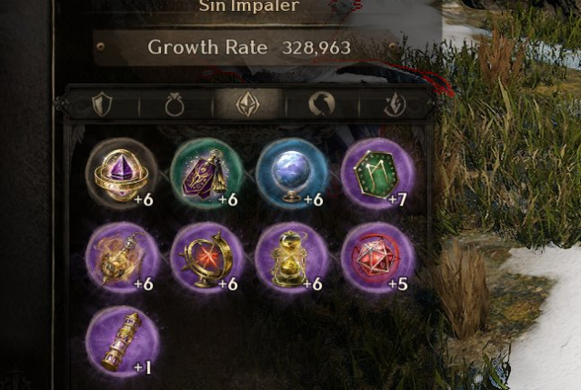This screenshot has height=390, width=581.
Task: Select the golden censer pendulum artifact
Action: 122,258
